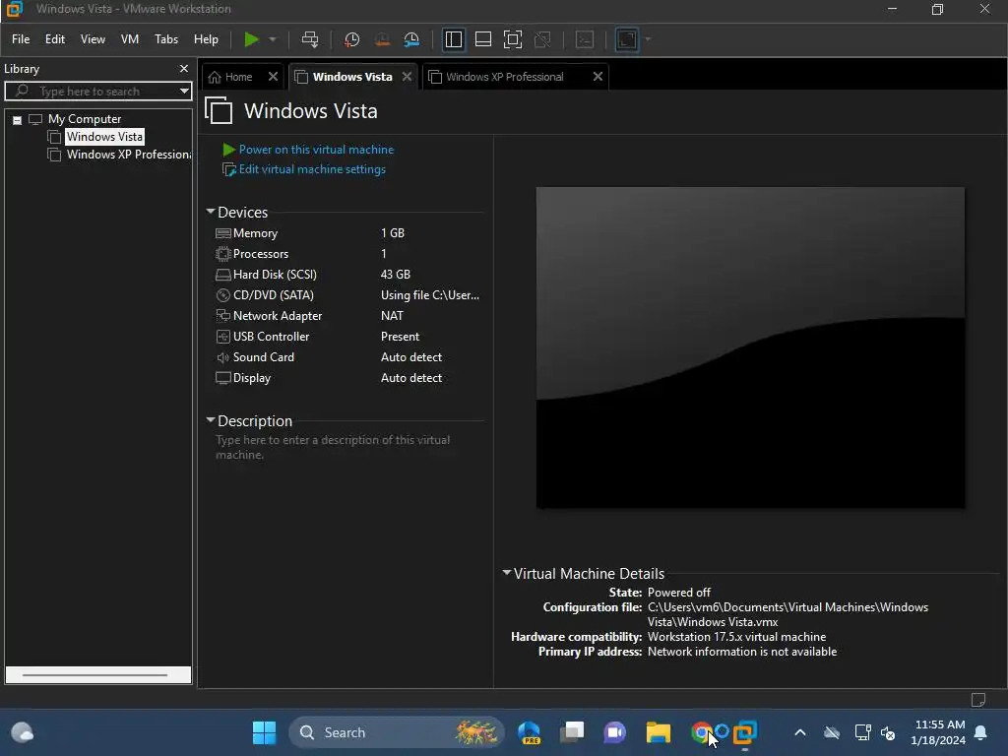
Task: Click the green Power On toolbar button
Action: [x=251, y=39]
